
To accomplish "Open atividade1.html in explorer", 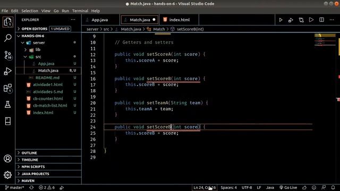I will pos(48,85).
